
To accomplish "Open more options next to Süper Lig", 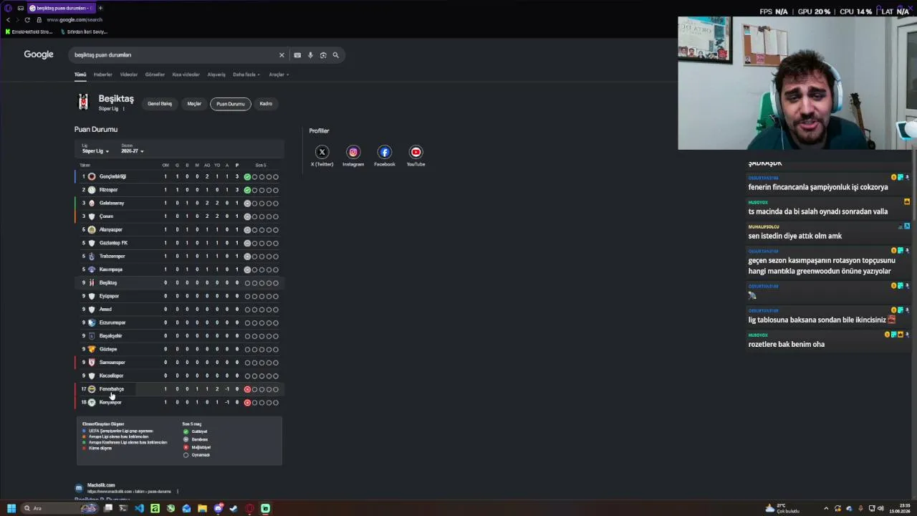I will [x=123, y=109].
